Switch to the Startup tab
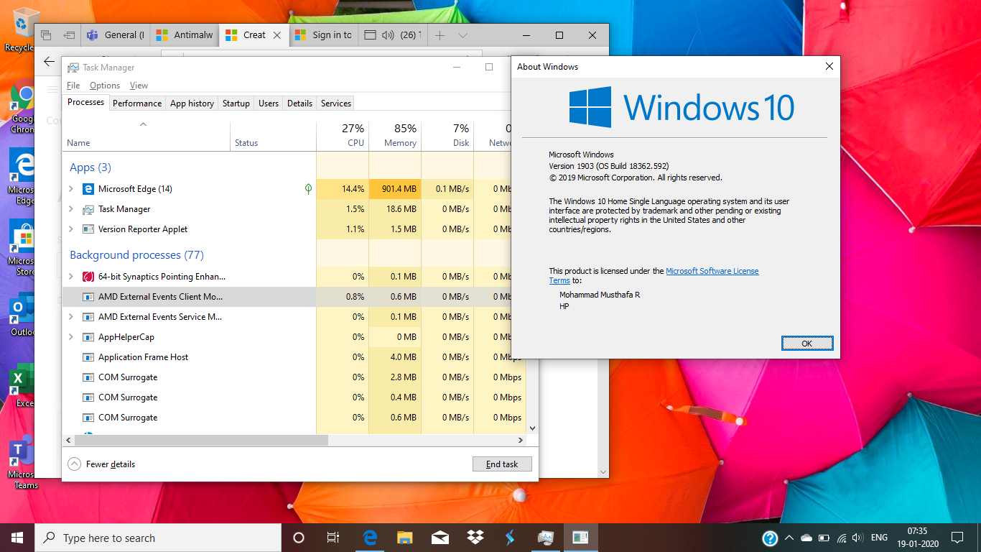 tap(236, 103)
